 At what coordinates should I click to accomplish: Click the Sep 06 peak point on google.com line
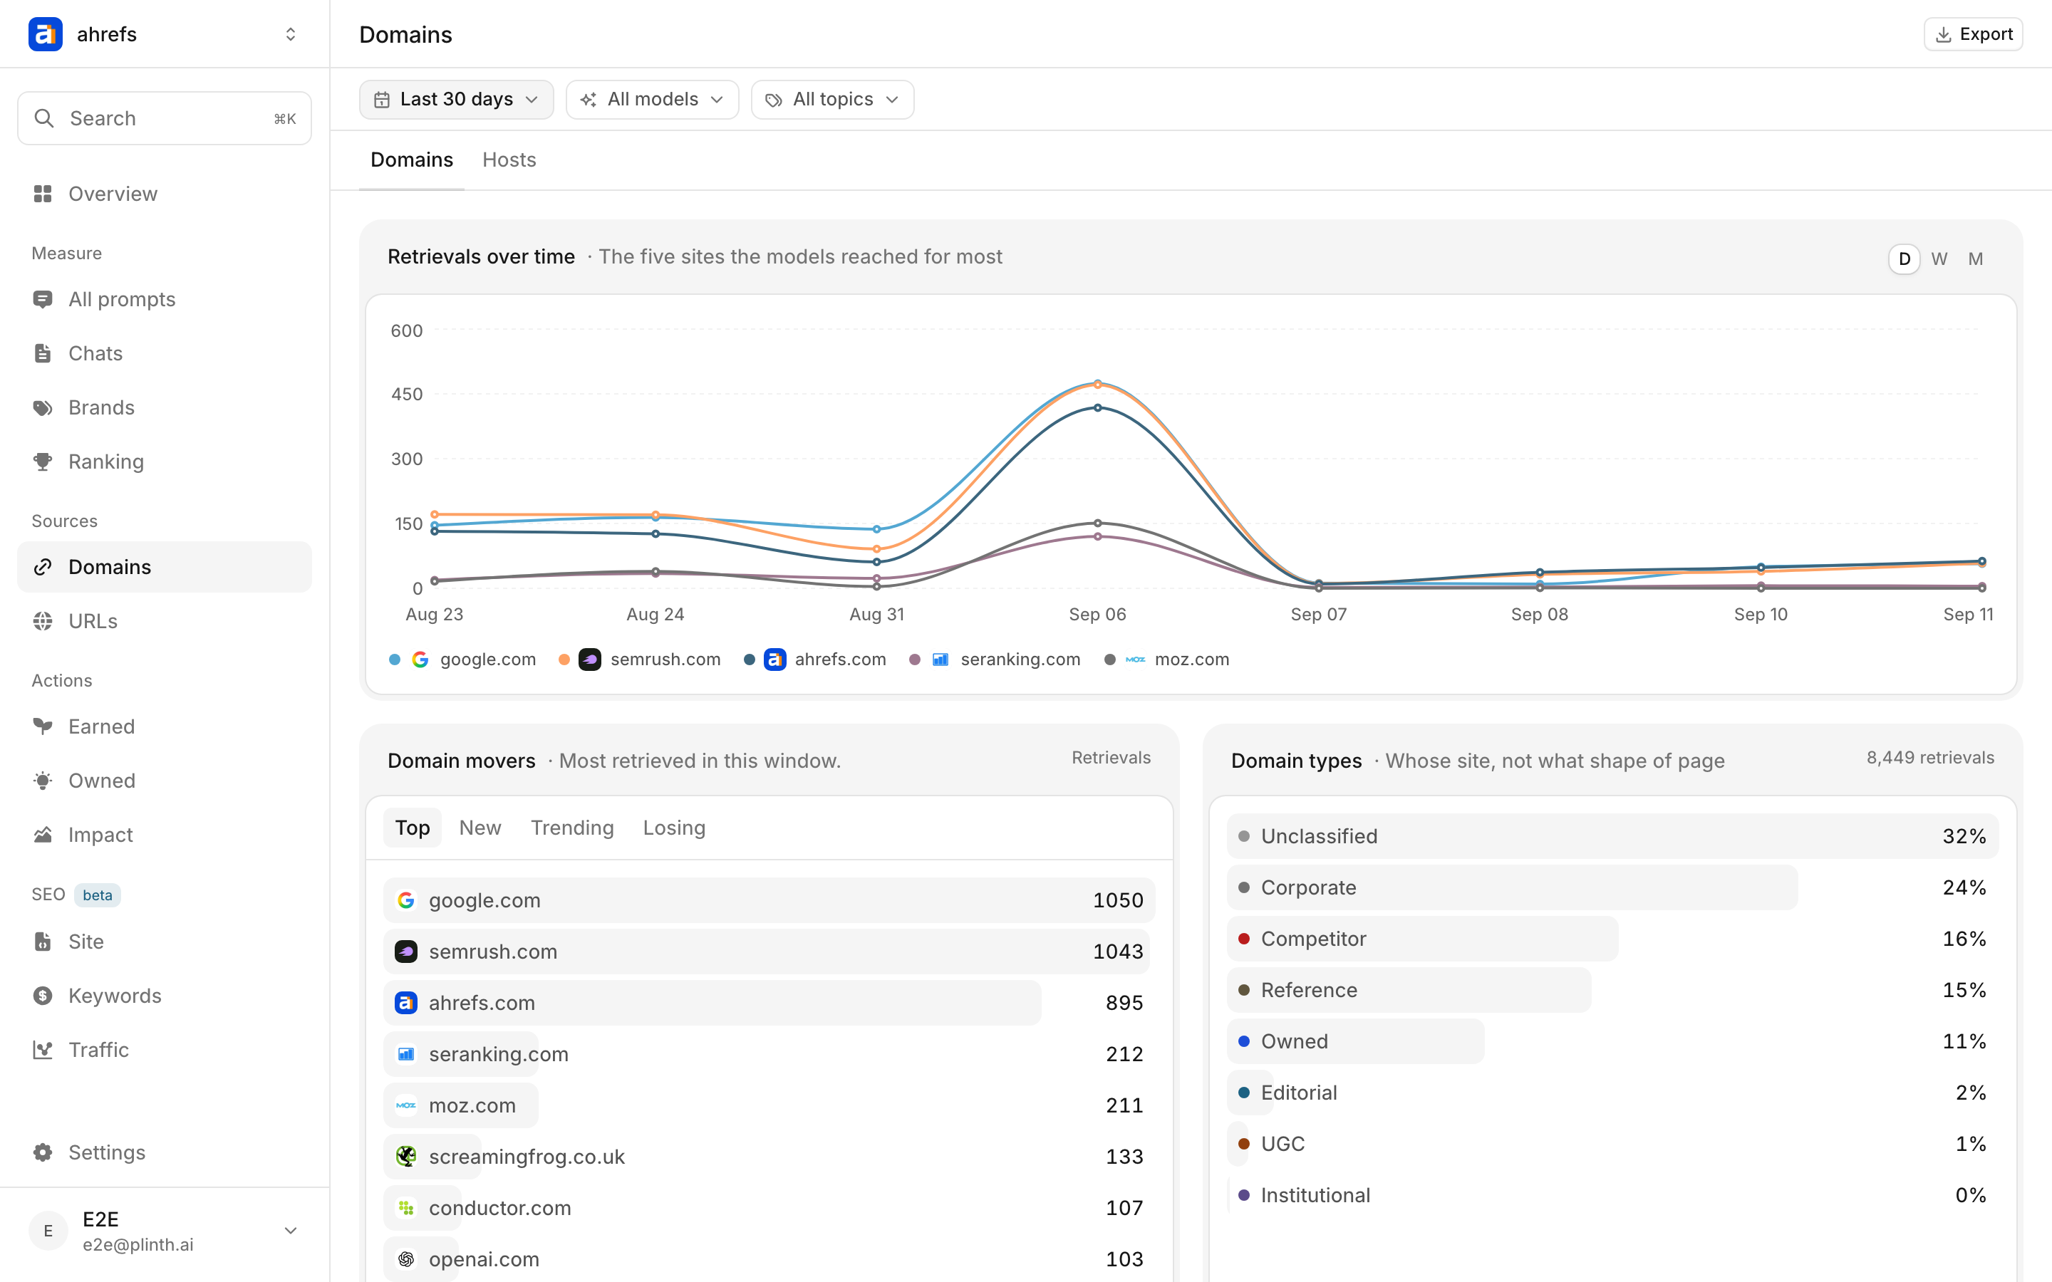click(x=1097, y=383)
